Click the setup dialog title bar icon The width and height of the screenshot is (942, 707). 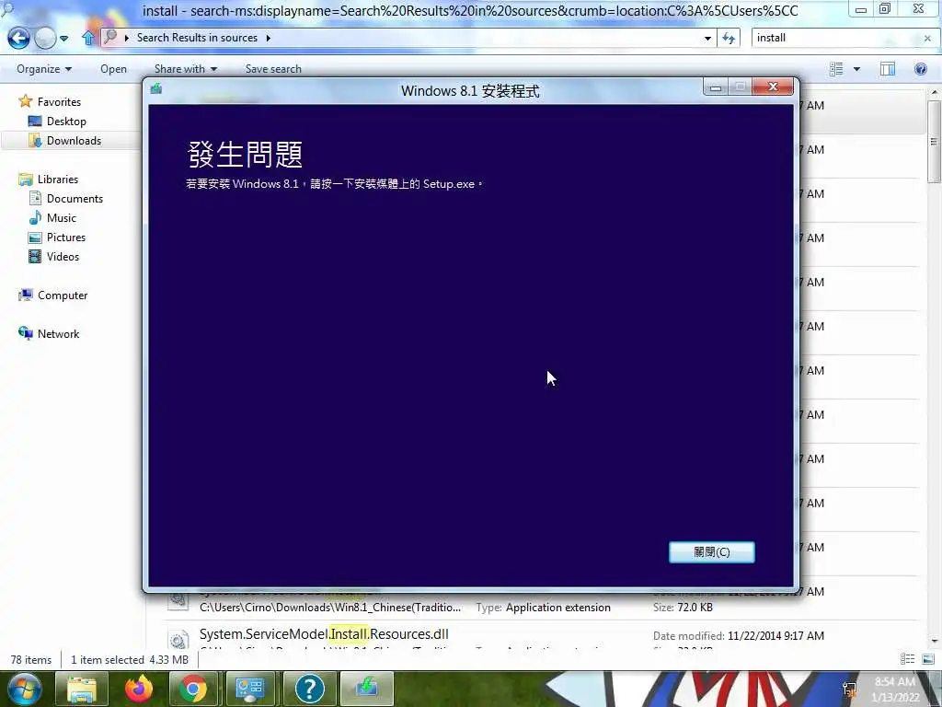tap(156, 89)
